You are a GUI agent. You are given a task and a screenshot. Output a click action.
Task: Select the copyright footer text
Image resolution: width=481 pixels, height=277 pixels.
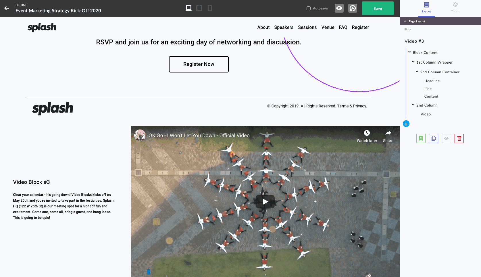[317, 106]
